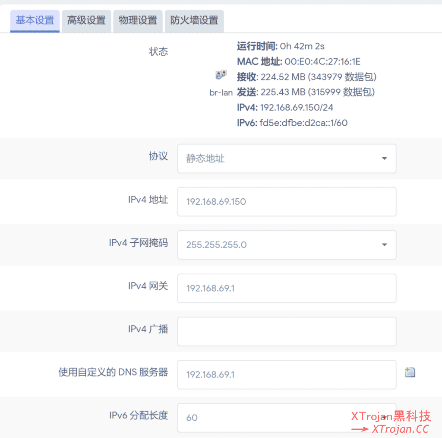This screenshot has height=438, width=442.
Task: Click the 基本设置 tab
Action: click(x=35, y=20)
